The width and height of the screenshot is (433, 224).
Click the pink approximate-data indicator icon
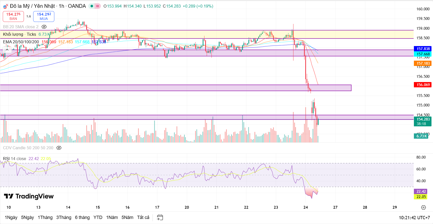(x=98, y=6)
